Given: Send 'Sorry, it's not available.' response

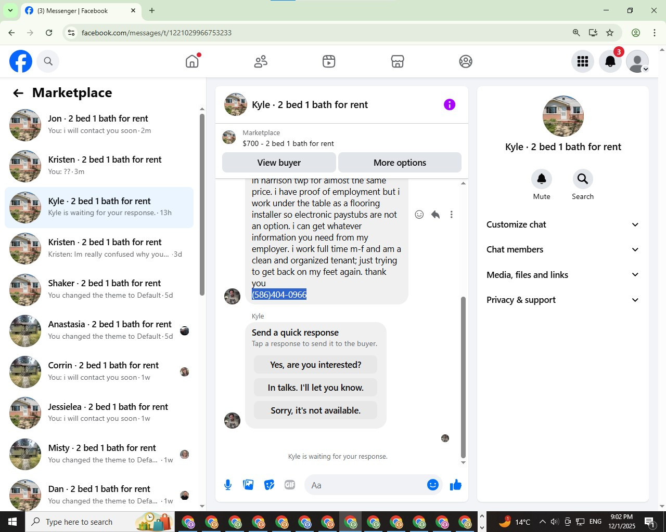Looking at the screenshot, I should (315, 410).
